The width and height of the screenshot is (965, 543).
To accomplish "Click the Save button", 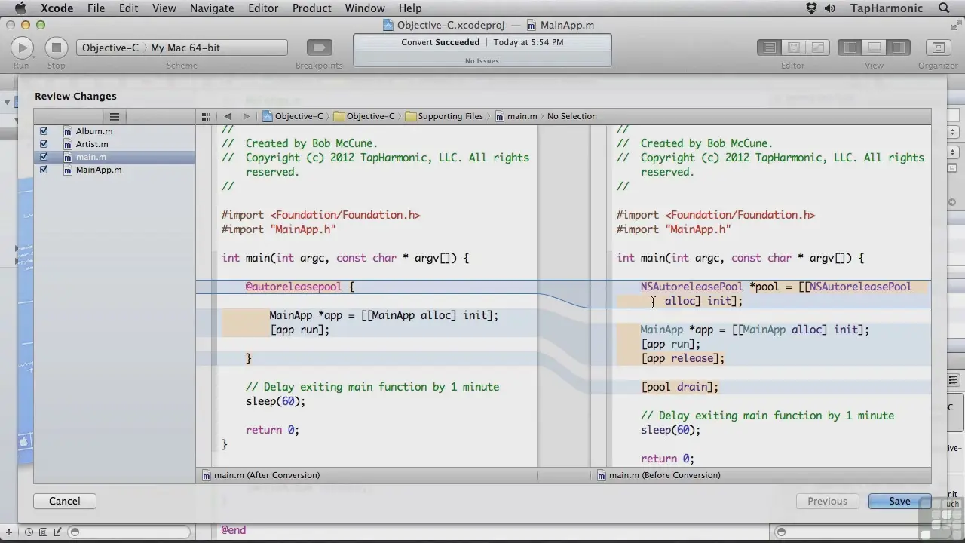I will pyautogui.click(x=899, y=501).
